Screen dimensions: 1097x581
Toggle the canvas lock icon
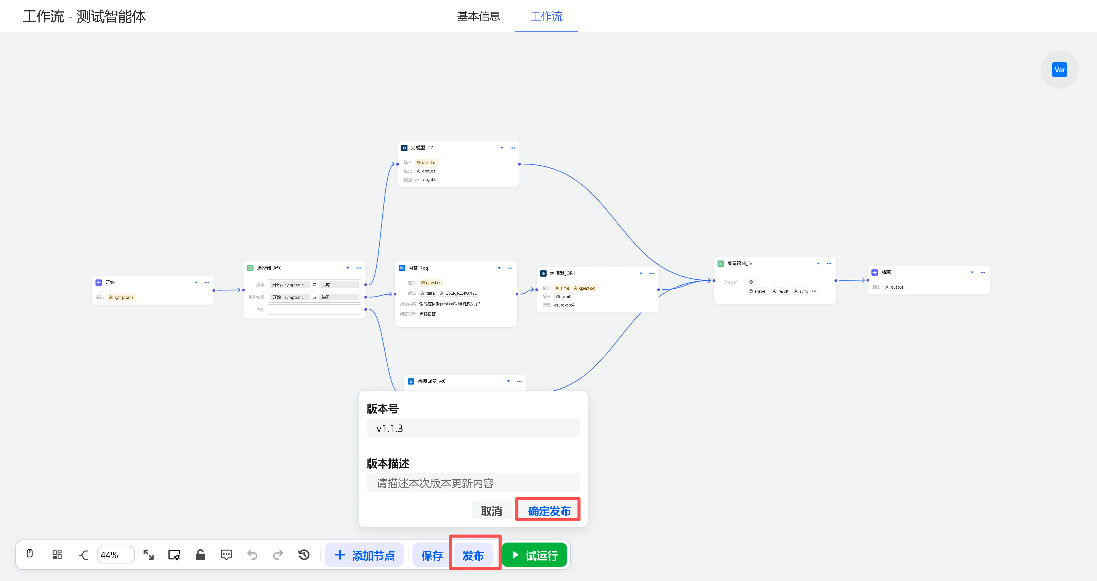200,555
